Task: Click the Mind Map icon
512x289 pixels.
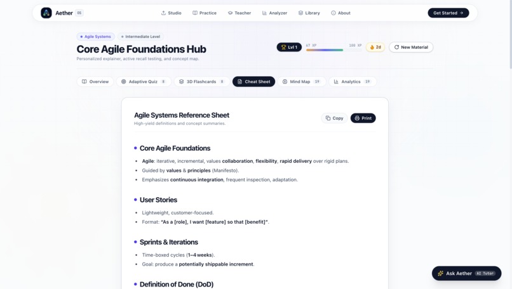Action: (285, 82)
